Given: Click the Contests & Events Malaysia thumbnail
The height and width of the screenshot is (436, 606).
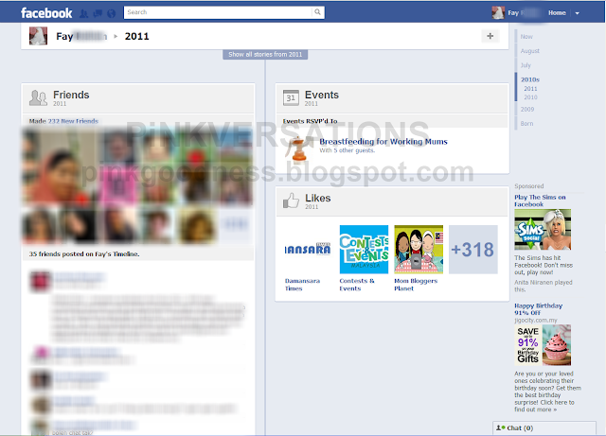Looking at the screenshot, I should [364, 250].
